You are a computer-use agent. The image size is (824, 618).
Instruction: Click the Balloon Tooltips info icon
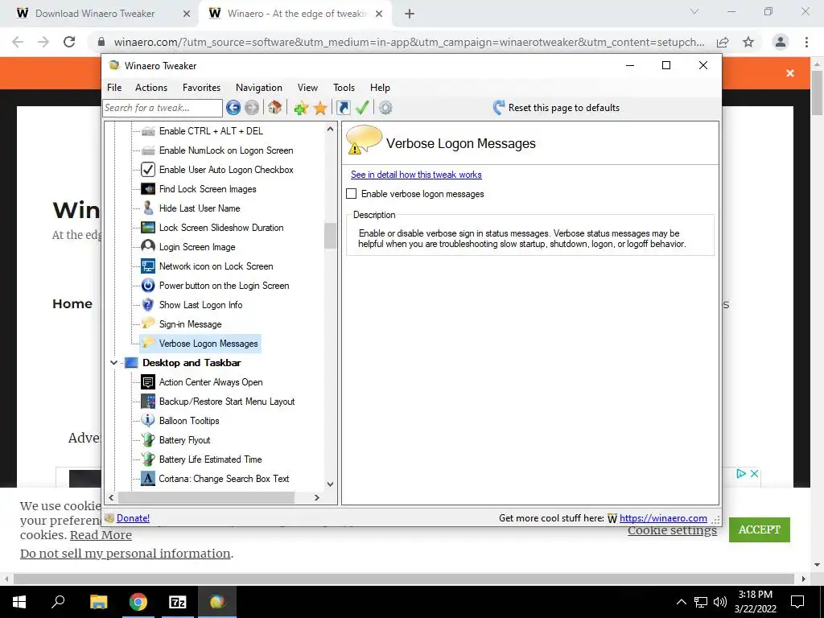click(x=148, y=420)
